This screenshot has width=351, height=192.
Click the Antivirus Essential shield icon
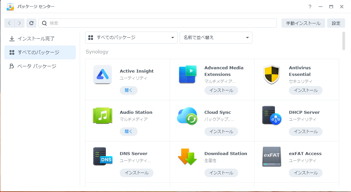pos(272,74)
